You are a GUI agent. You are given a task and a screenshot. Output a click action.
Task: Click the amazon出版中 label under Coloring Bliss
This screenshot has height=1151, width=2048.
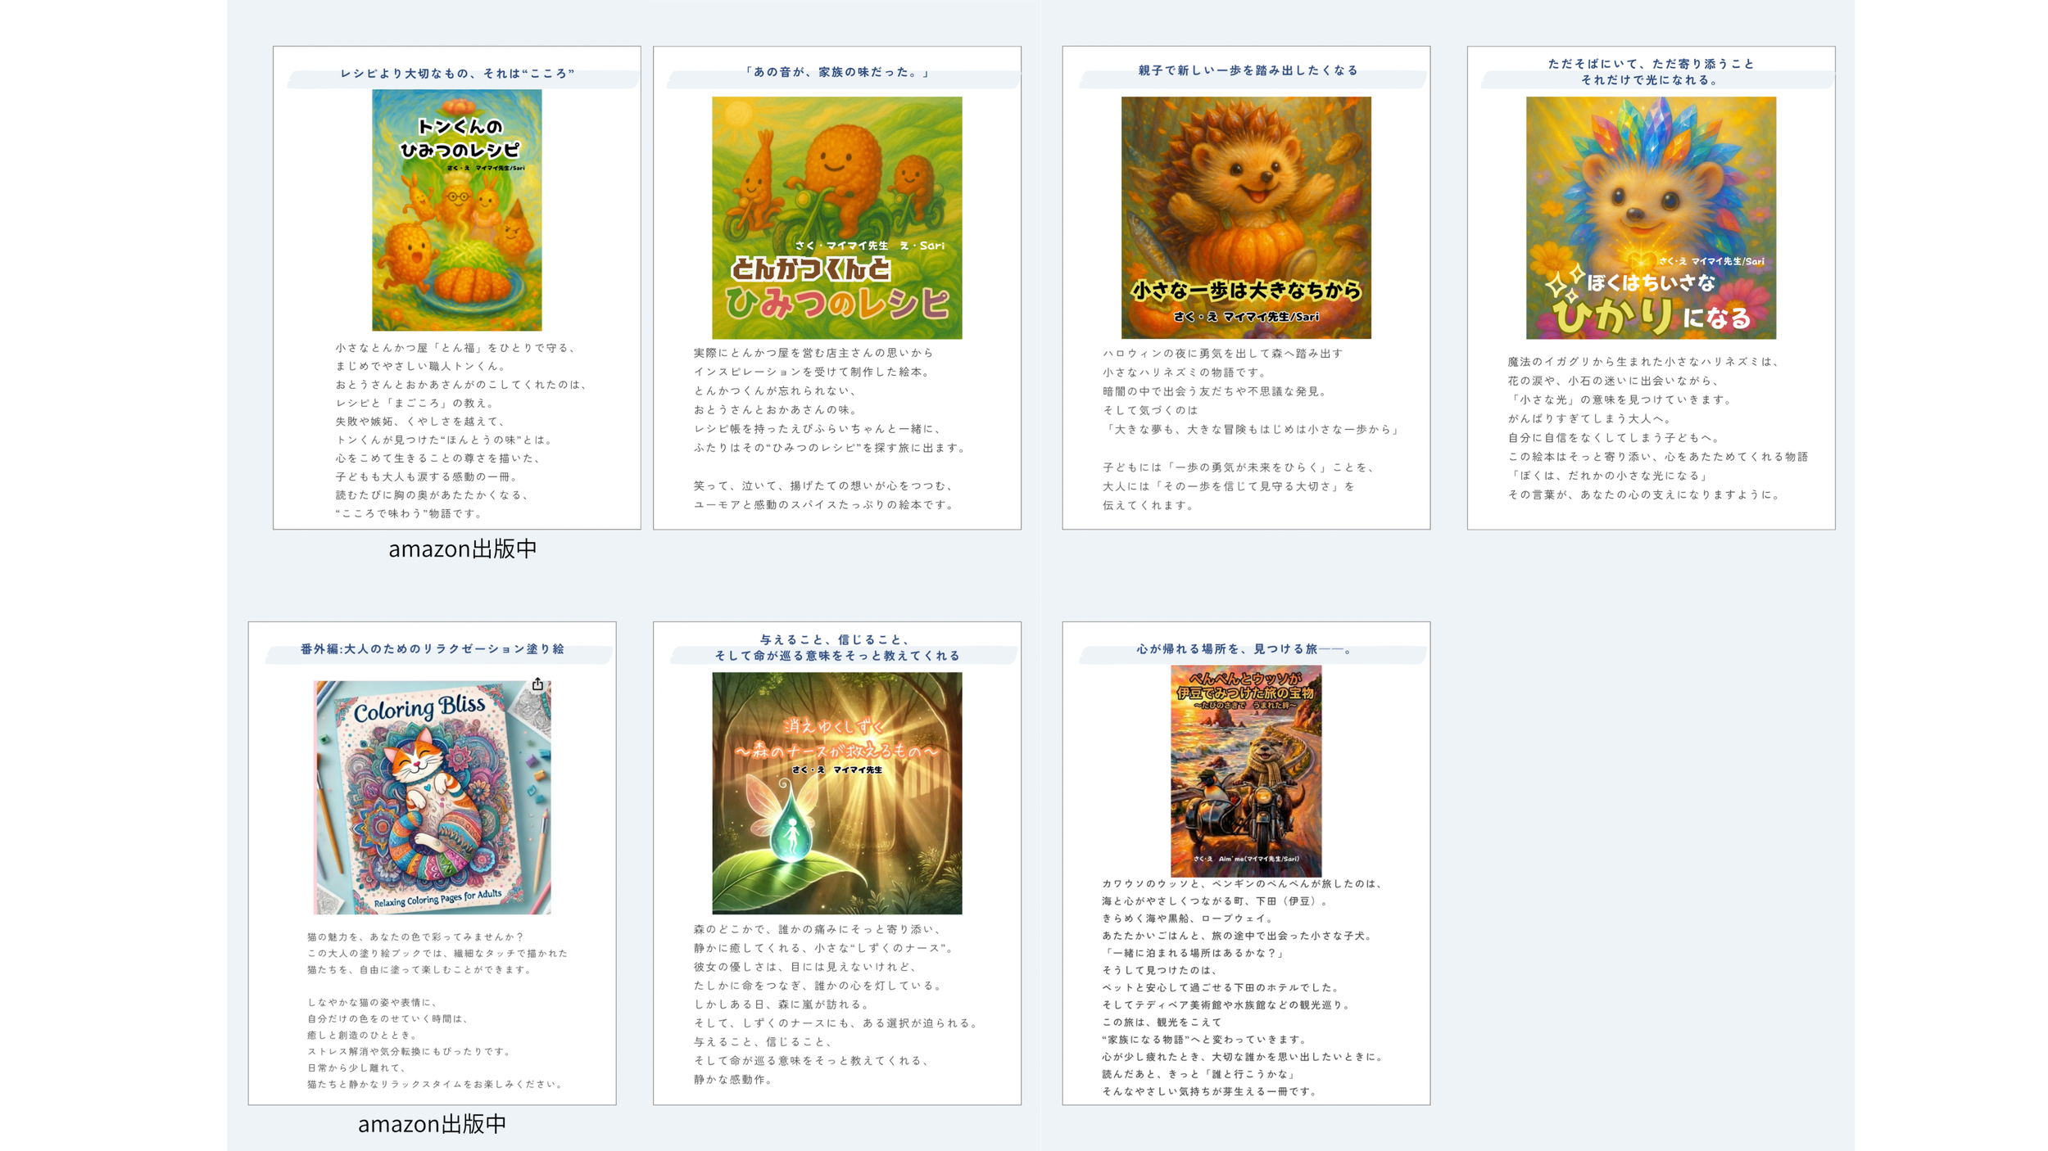click(432, 1124)
